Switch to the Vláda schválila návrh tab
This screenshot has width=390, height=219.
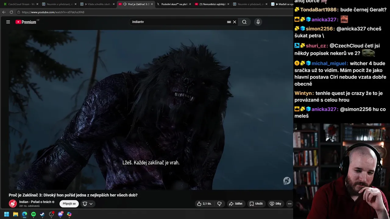(x=97, y=4)
